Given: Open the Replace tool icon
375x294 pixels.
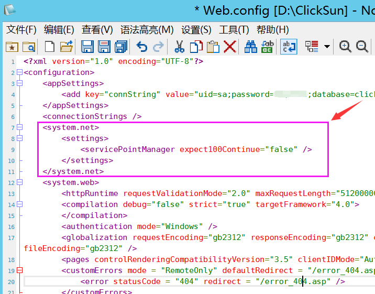Looking at the screenshot, I should click(x=268, y=47).
